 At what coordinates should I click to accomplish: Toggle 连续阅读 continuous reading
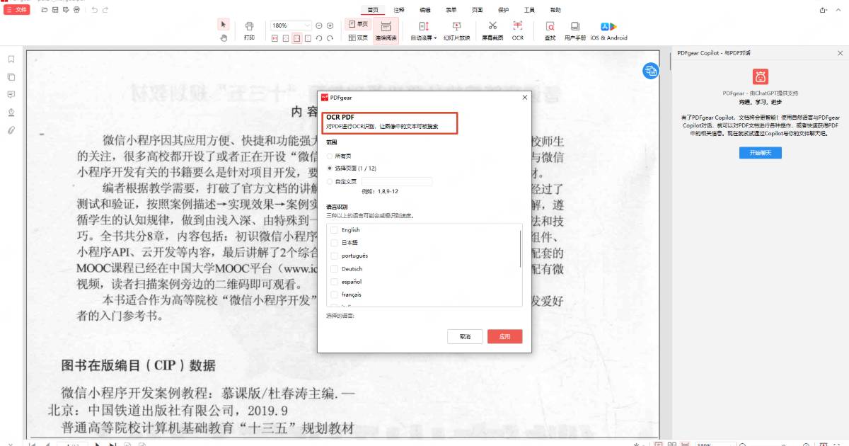click(386, 30)
